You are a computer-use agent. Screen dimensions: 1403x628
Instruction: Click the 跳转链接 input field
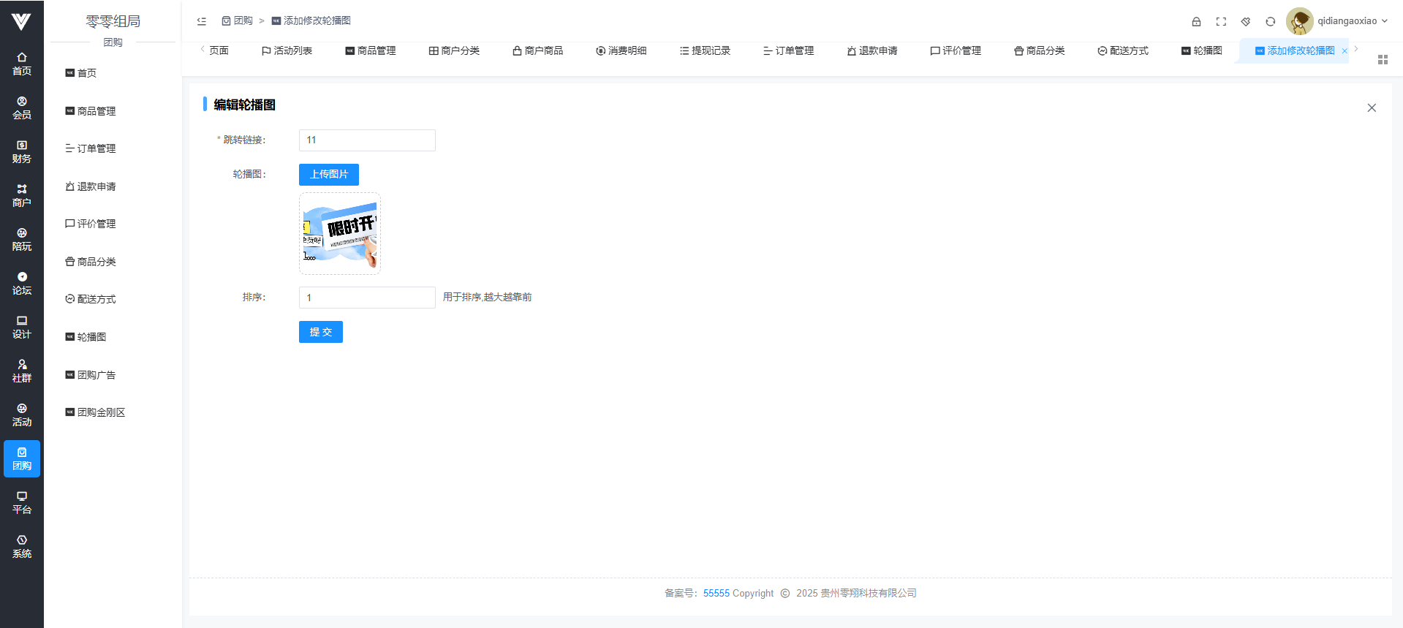tap(367, 140)
